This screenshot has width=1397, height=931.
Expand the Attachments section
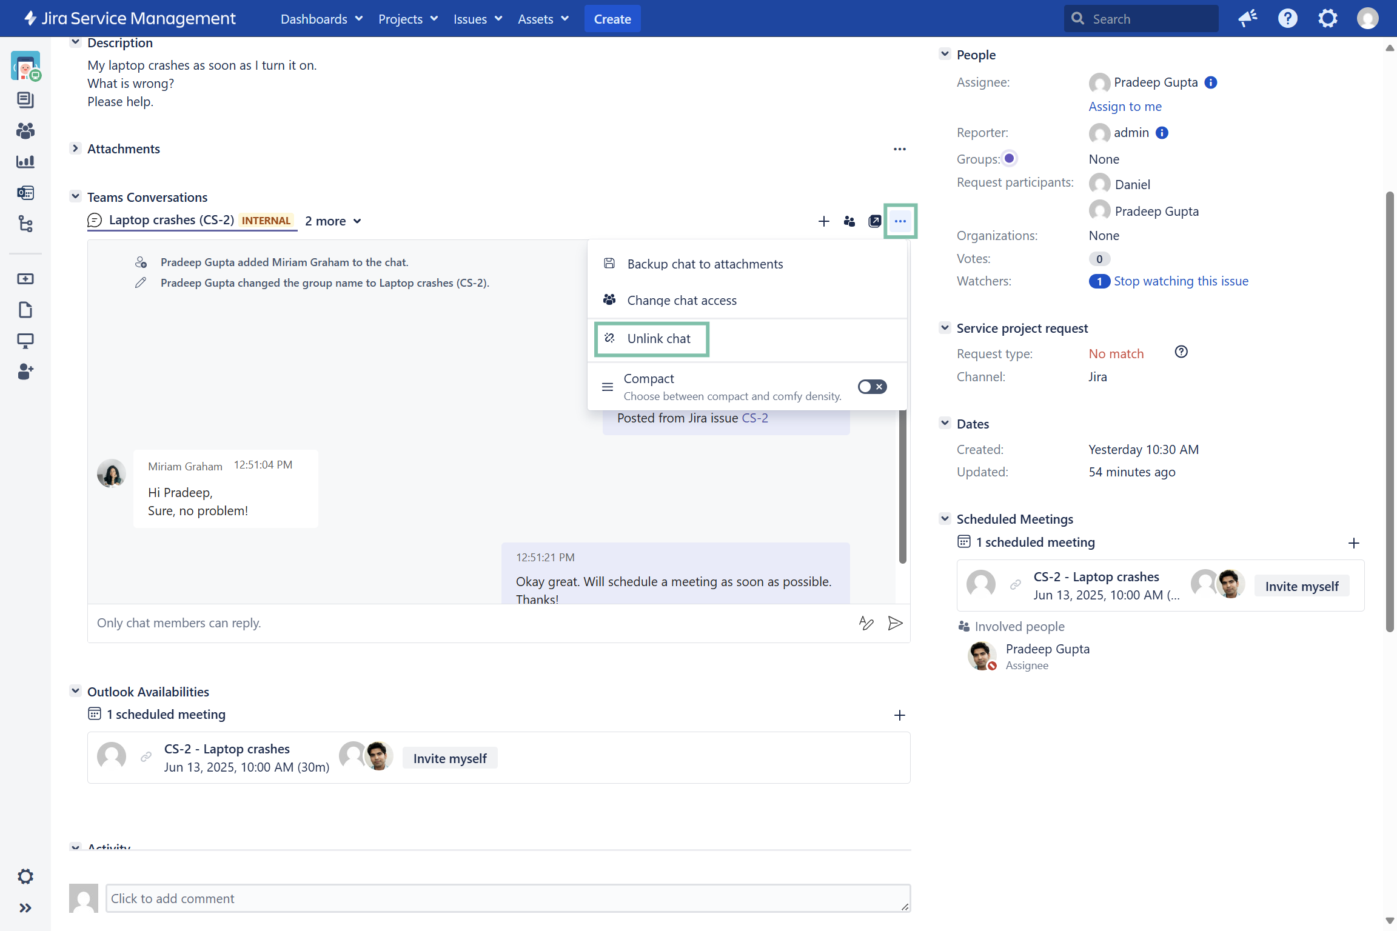click(x=75, y=148)
